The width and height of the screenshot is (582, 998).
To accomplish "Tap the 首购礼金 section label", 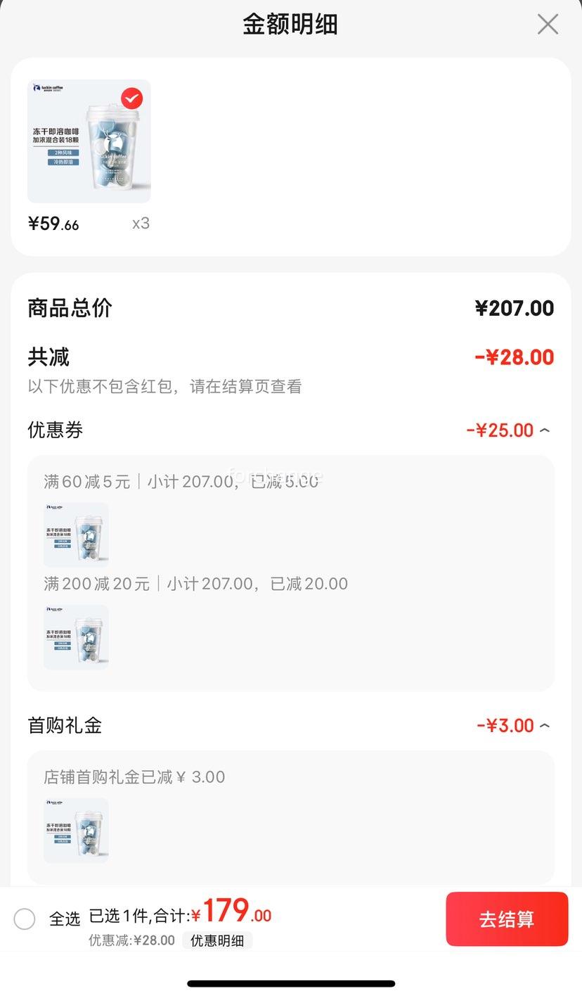I will [x=65, y=725].
